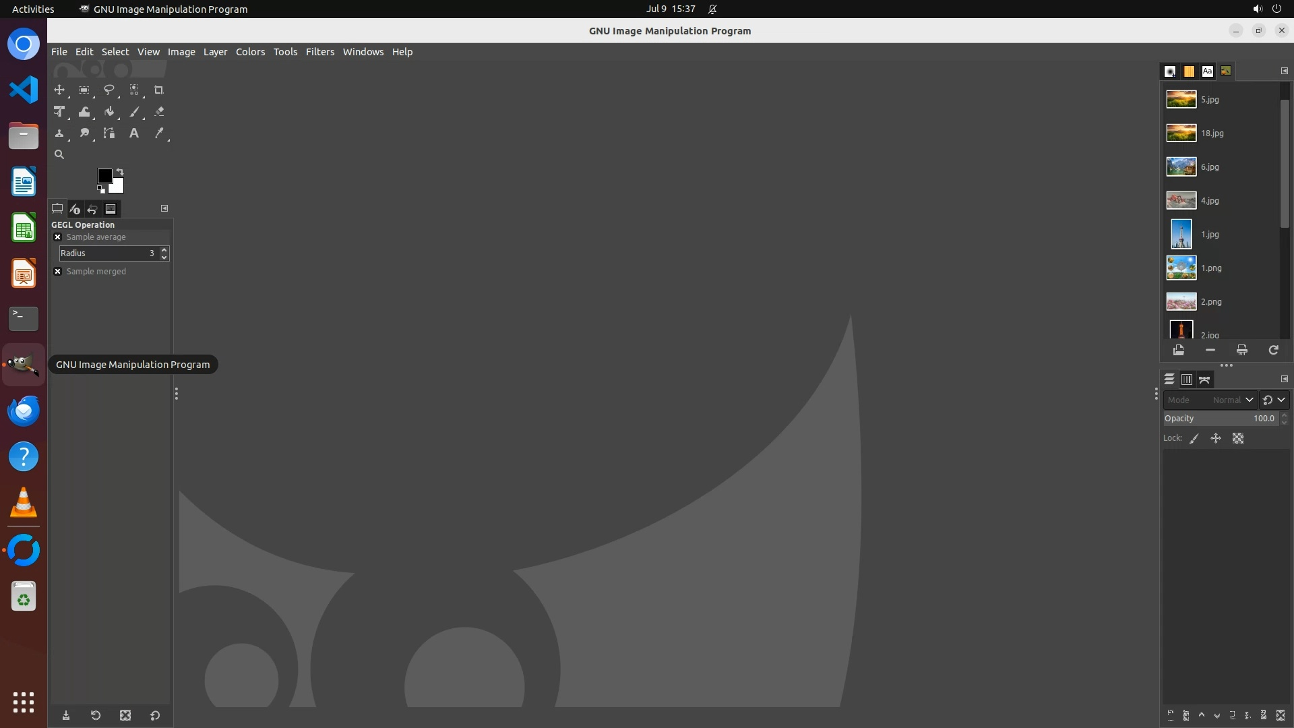Toggle the Sample average checkbox
Image resolution: width=1294 pixels, height=728 pixels.
click(58, 237)
